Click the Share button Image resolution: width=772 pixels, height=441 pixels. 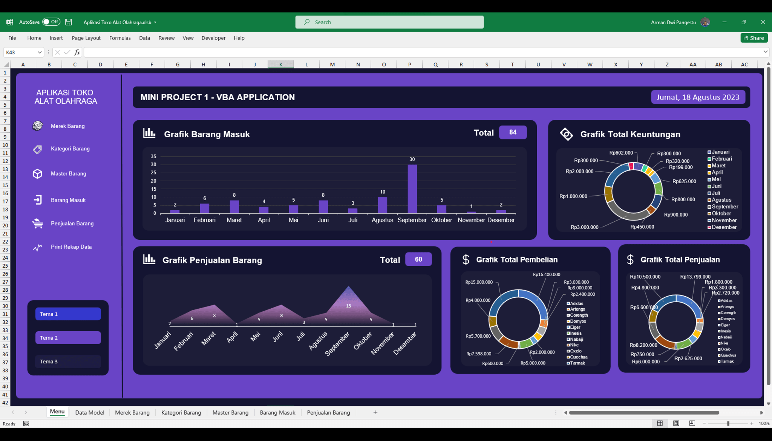pyautogui.click(x=754, y=38)
